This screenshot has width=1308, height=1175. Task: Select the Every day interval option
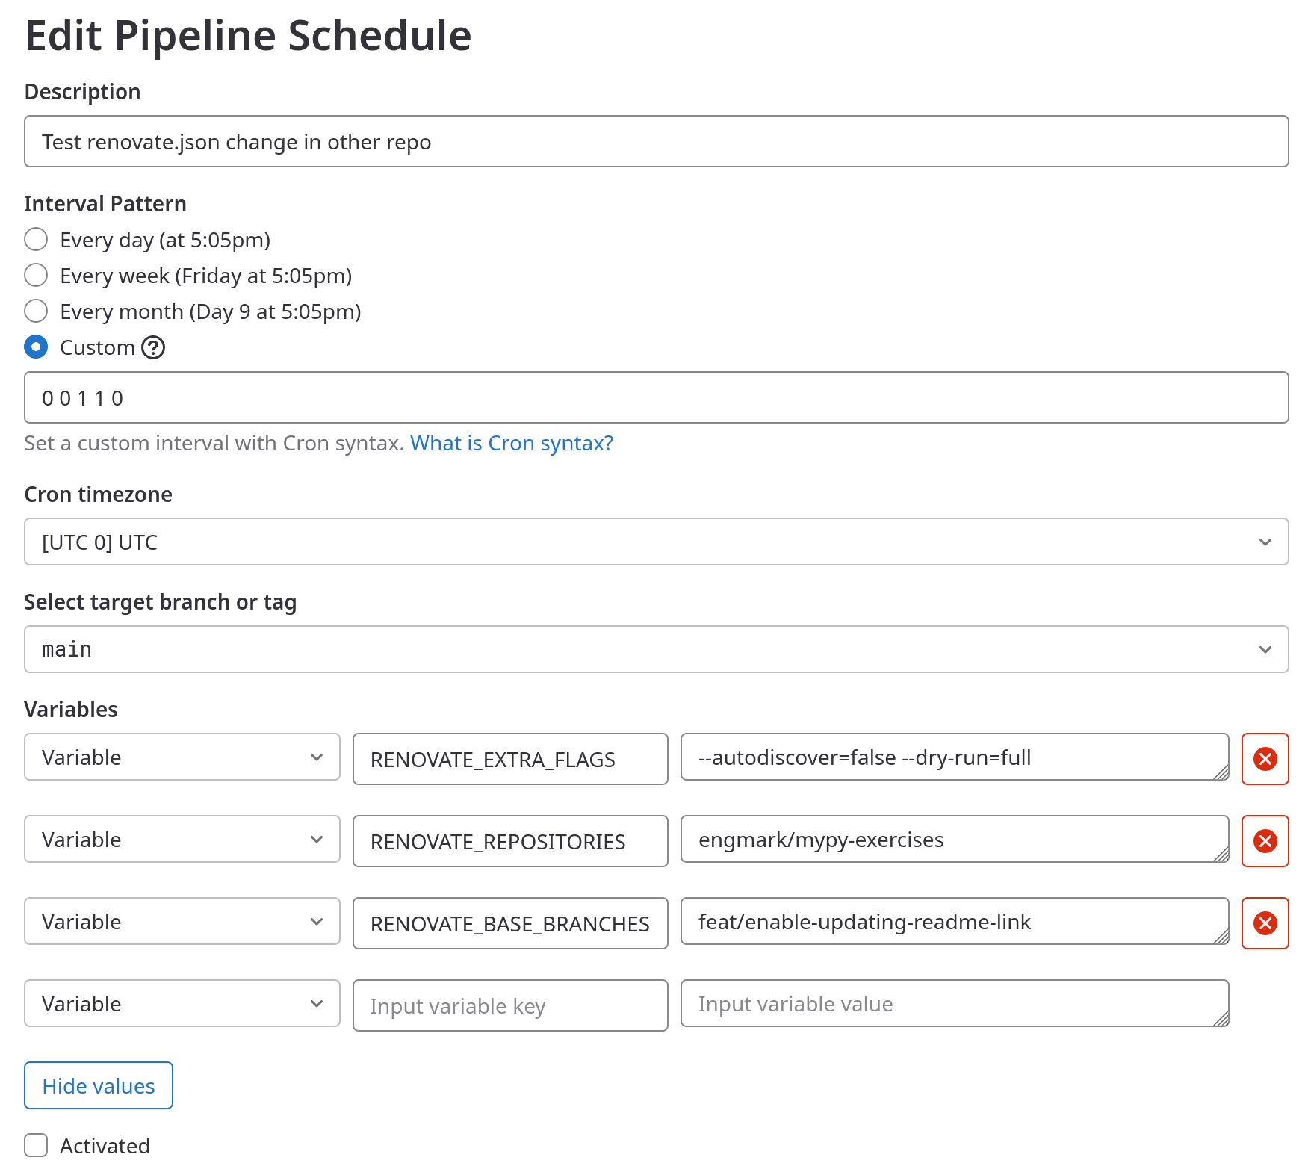pos(36,240)
